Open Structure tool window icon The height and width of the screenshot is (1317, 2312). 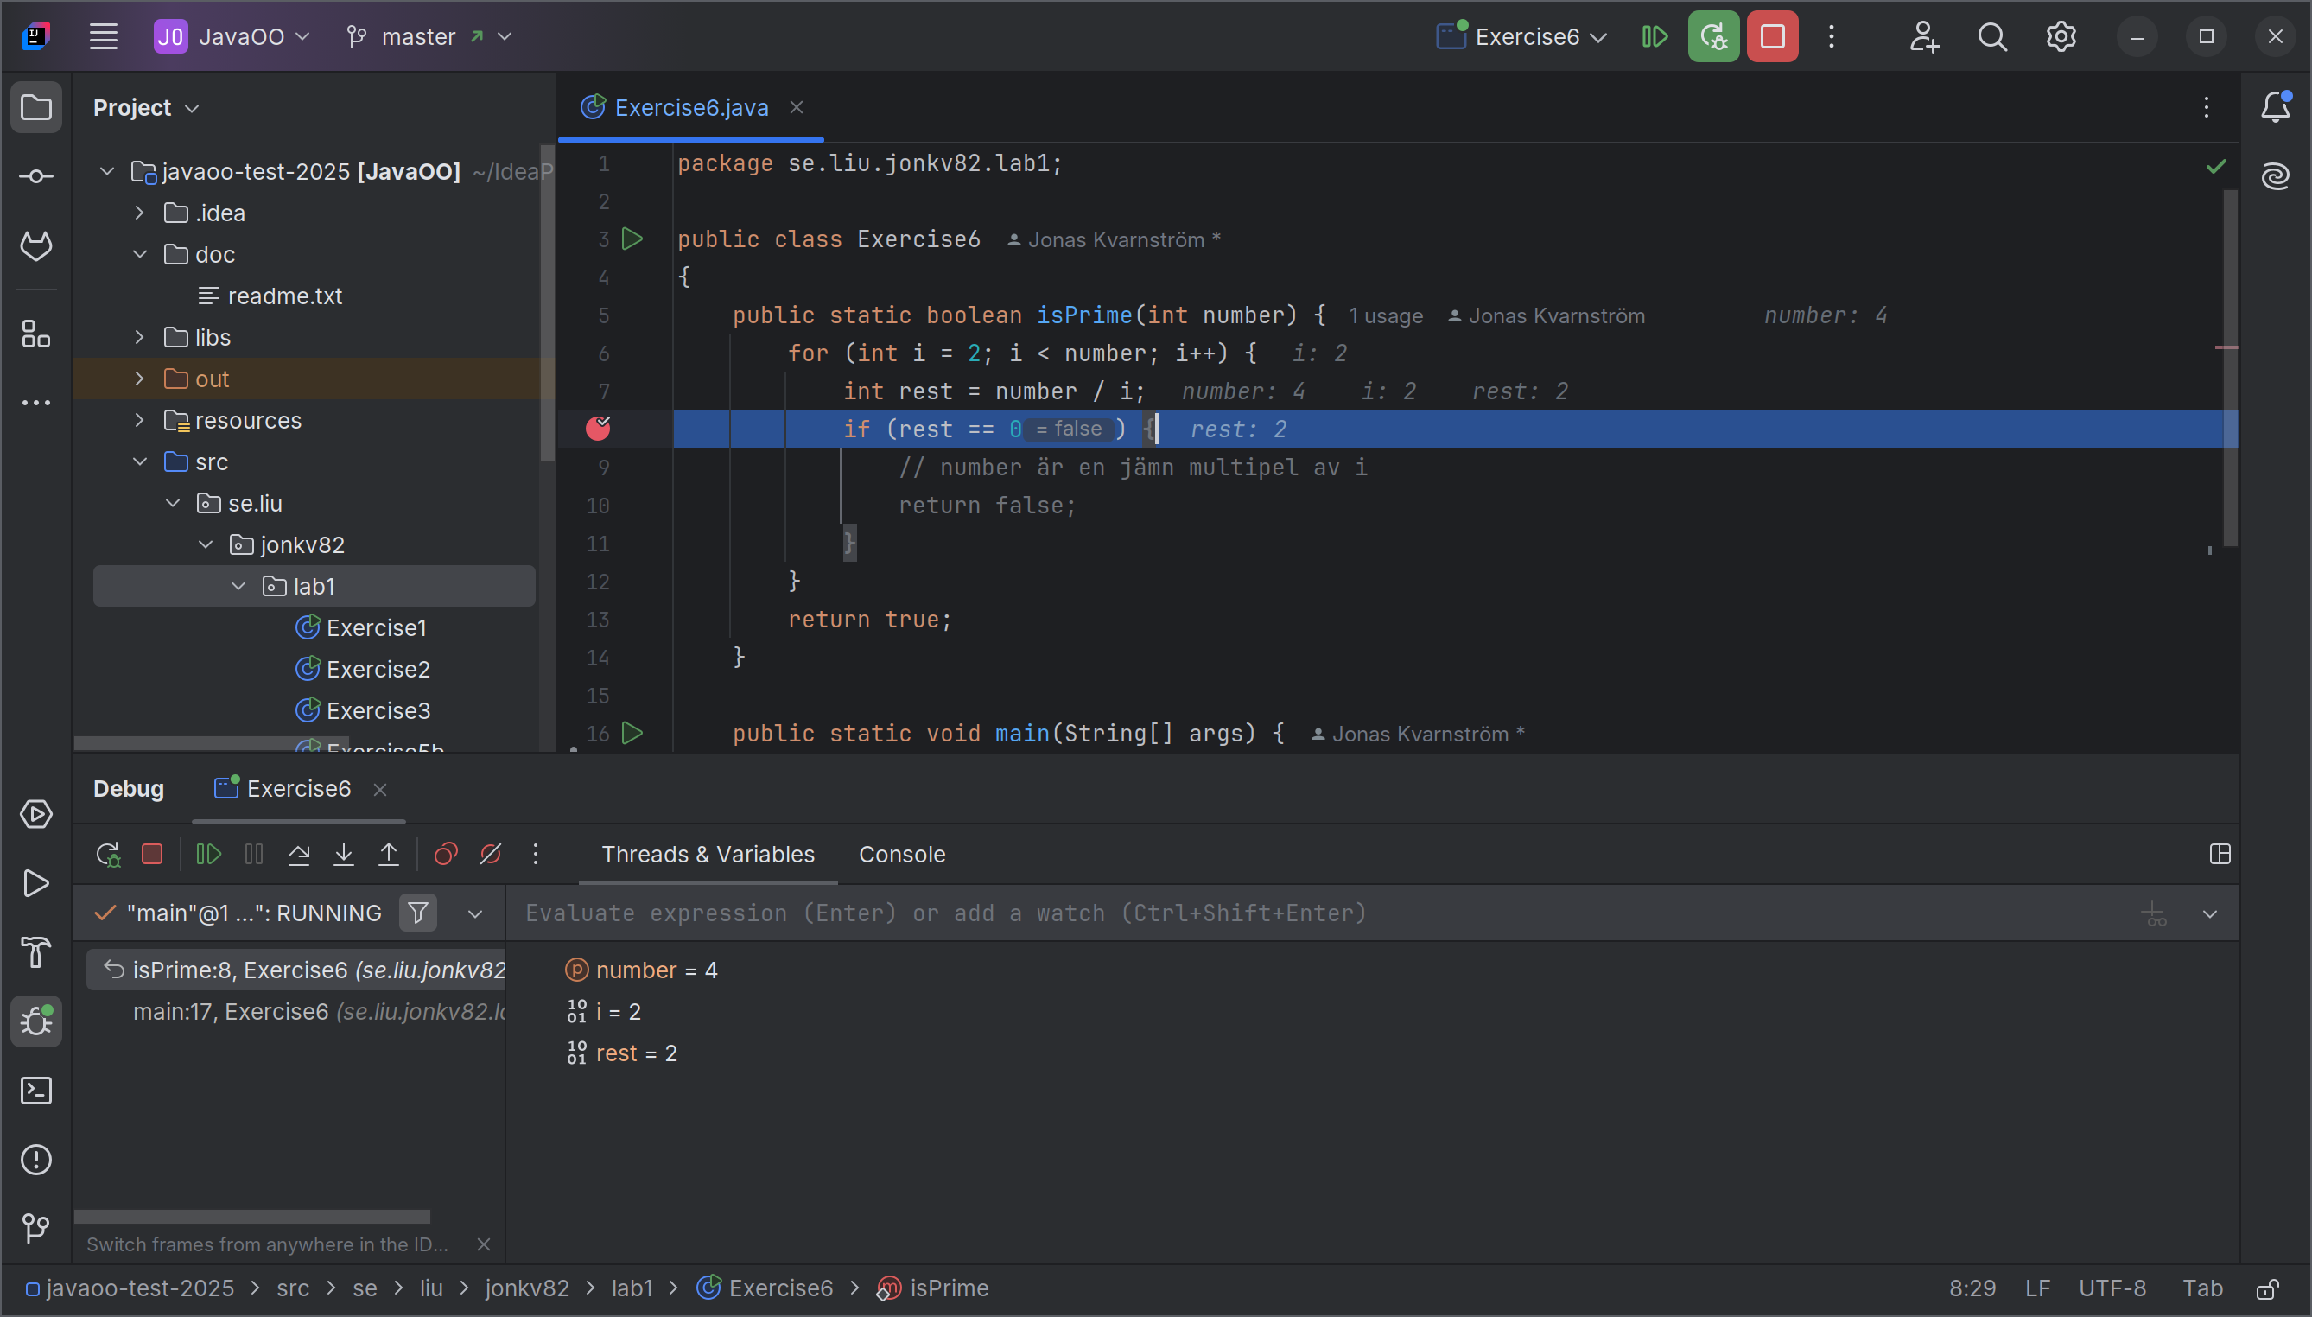coord(35,334)
